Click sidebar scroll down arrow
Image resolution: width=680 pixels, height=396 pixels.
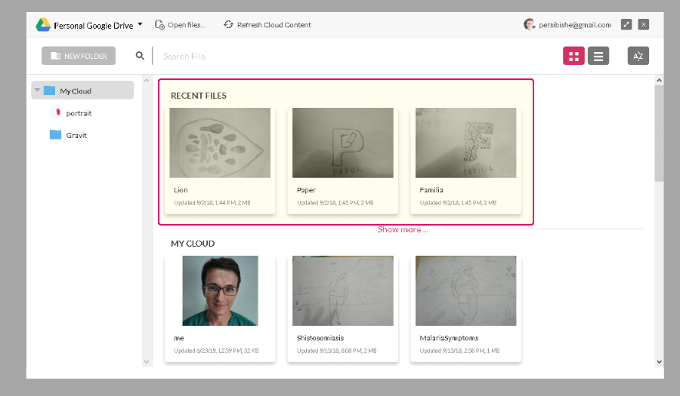coord(147,362)
